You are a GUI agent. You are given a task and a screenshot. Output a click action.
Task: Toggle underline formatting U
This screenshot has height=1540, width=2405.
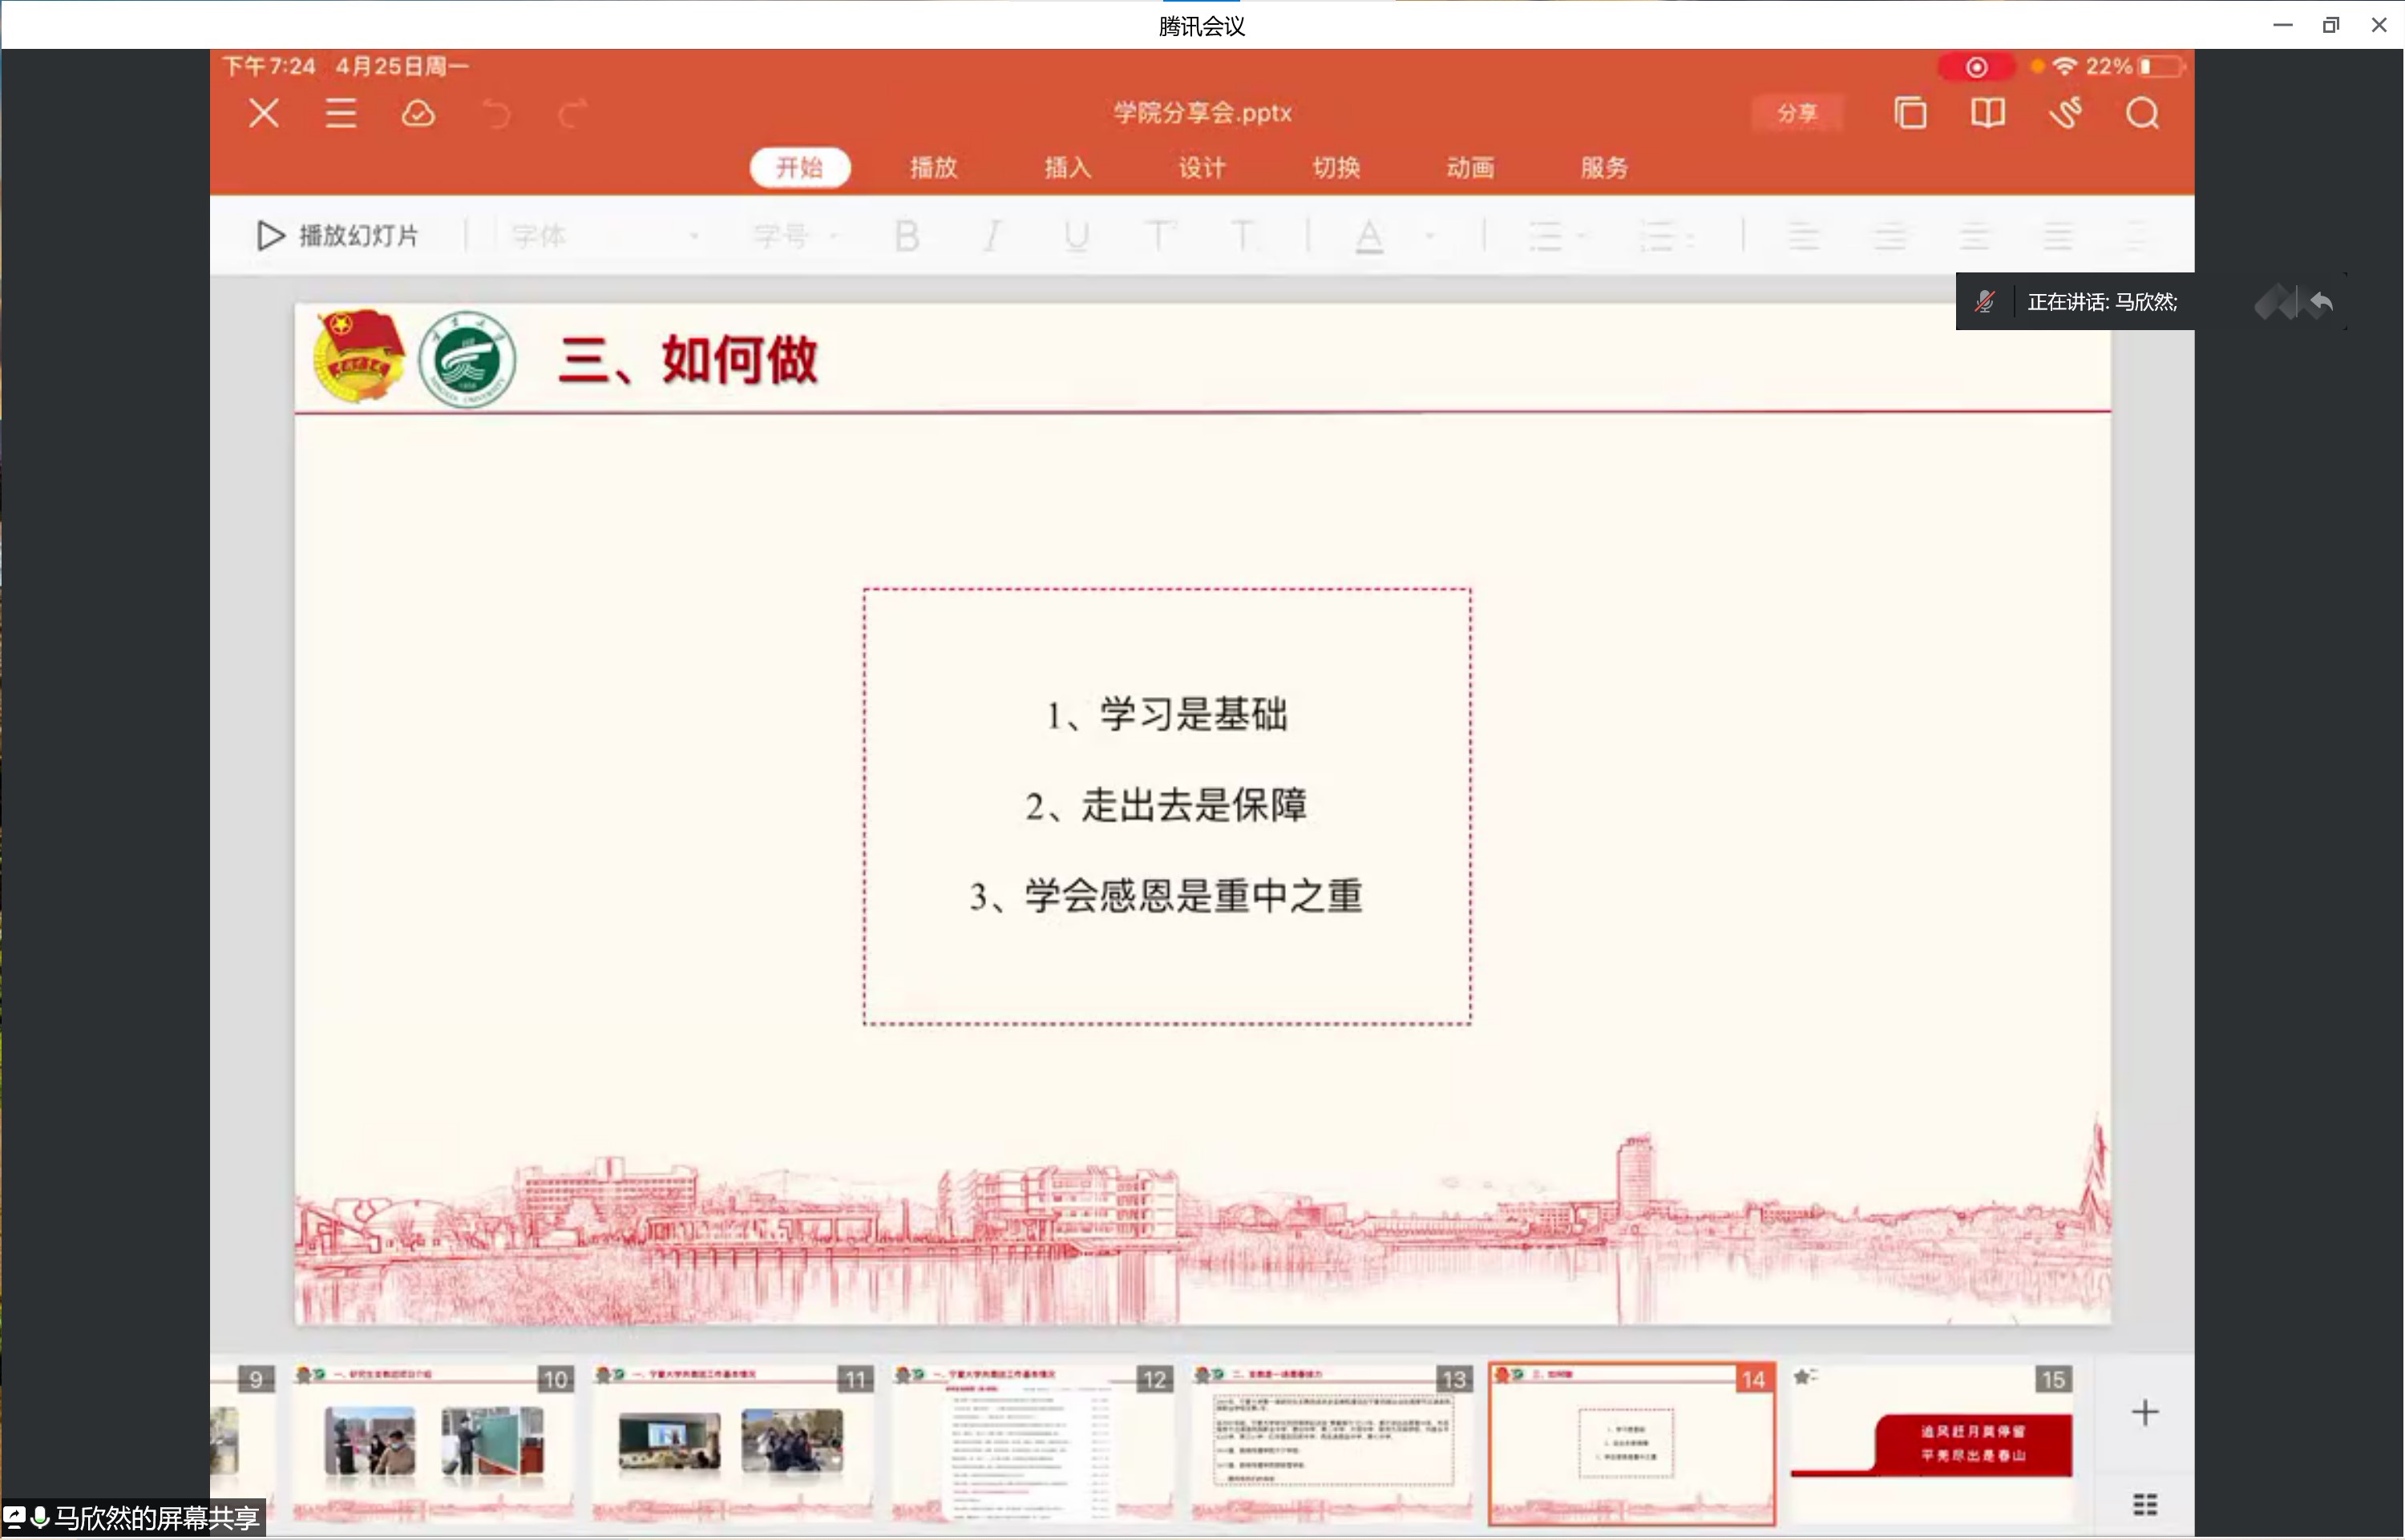(x=1077, y=236)
